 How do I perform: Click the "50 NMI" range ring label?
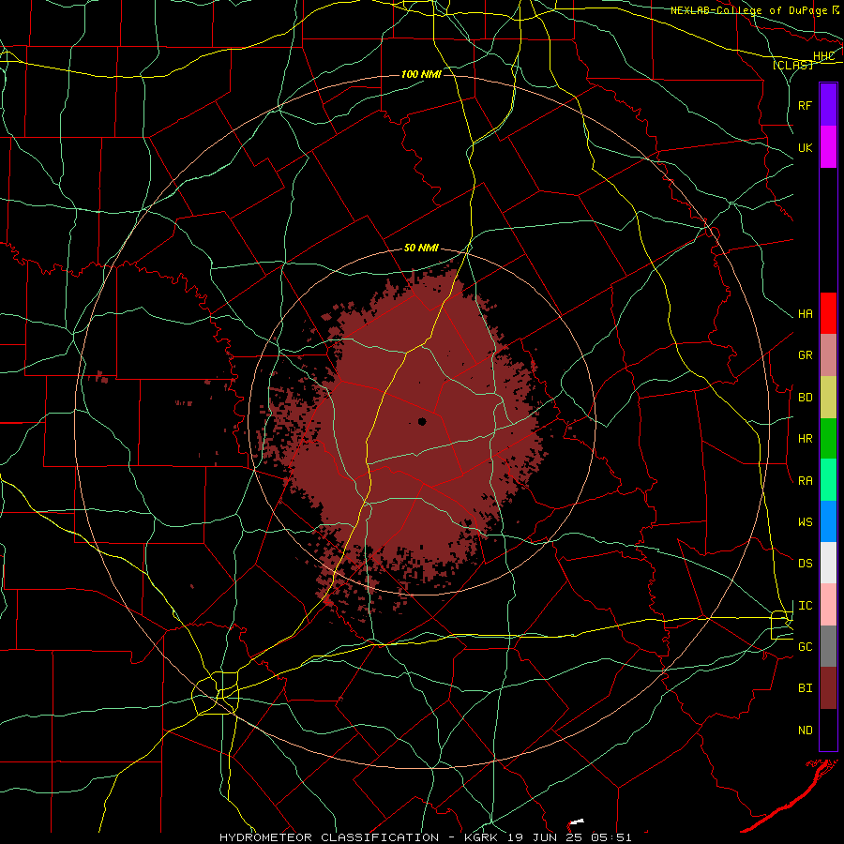click(421, 249)
